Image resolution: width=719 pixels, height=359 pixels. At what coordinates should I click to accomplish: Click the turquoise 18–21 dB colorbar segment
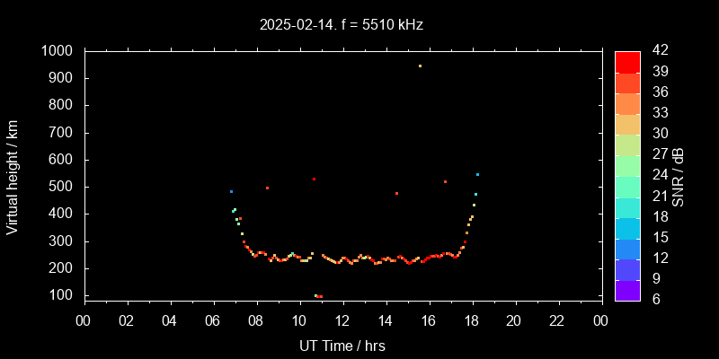[x=627, y=206]
